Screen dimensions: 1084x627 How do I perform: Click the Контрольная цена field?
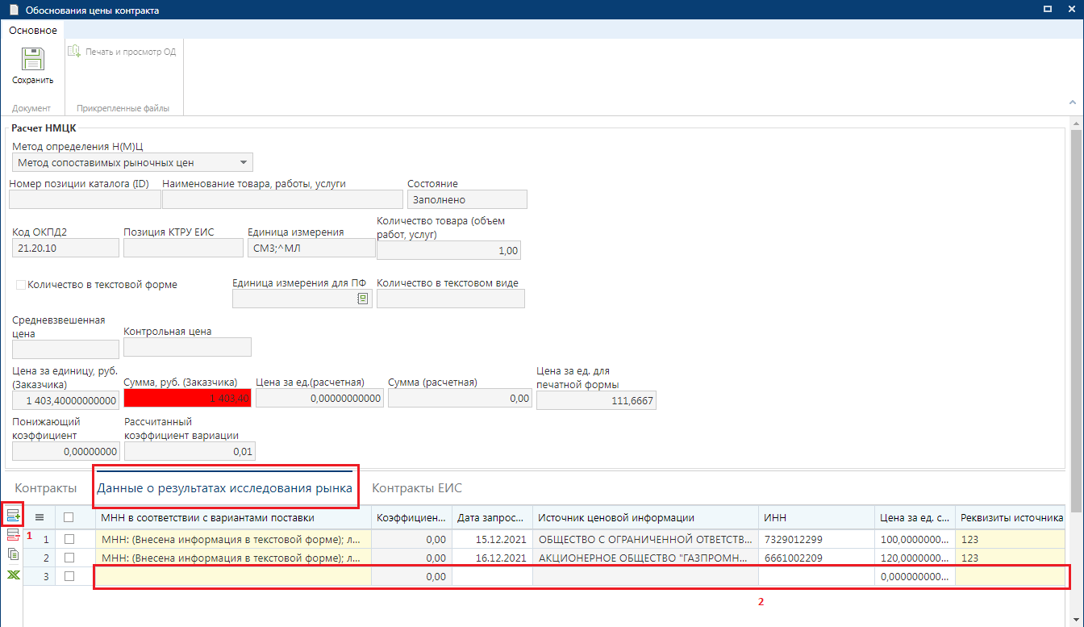[187, 347]
